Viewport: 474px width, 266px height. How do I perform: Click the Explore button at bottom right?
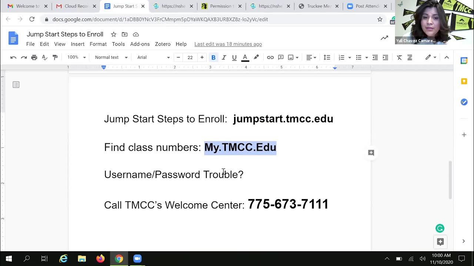pos(440,242)
